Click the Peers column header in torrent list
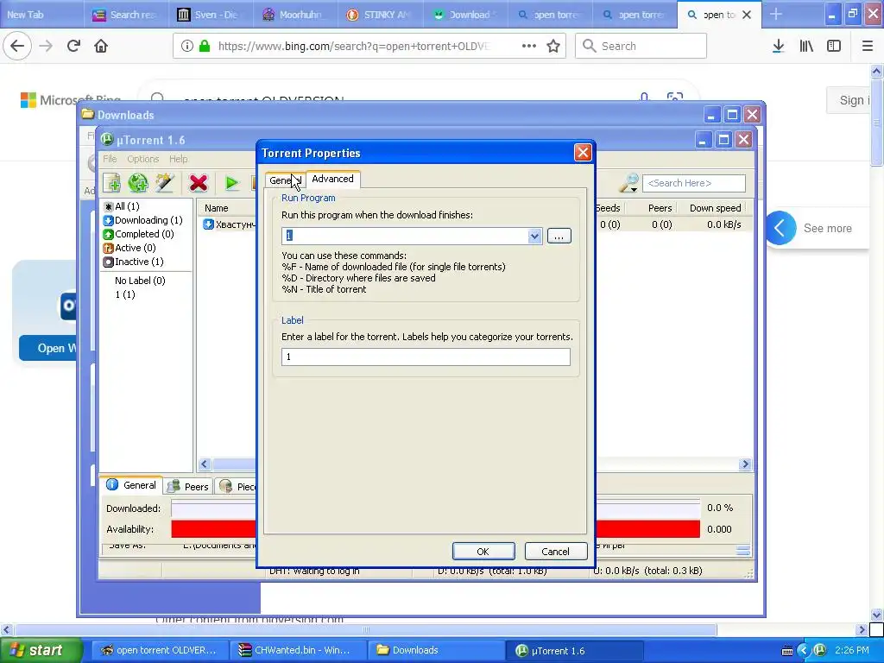The image size is (884, 663). coord(660,208)
